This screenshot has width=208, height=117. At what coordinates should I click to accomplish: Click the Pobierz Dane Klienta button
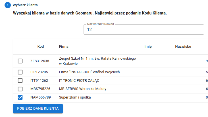point(38,108)
